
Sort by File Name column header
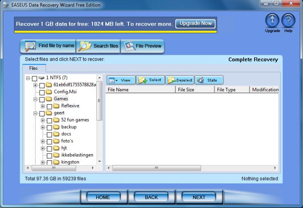(140, 90)
